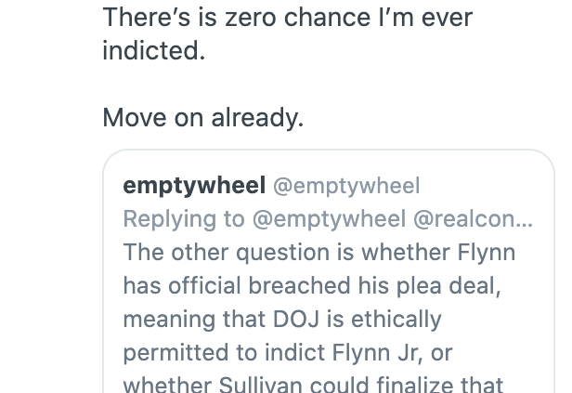
Task: Click 'meaning that DOJ is ethically' line
Action: point(282,319)
